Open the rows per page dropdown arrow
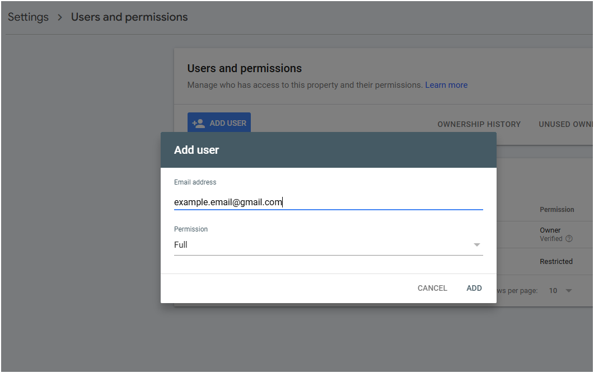The image size is (594, 373). click(x=569, y=291)
